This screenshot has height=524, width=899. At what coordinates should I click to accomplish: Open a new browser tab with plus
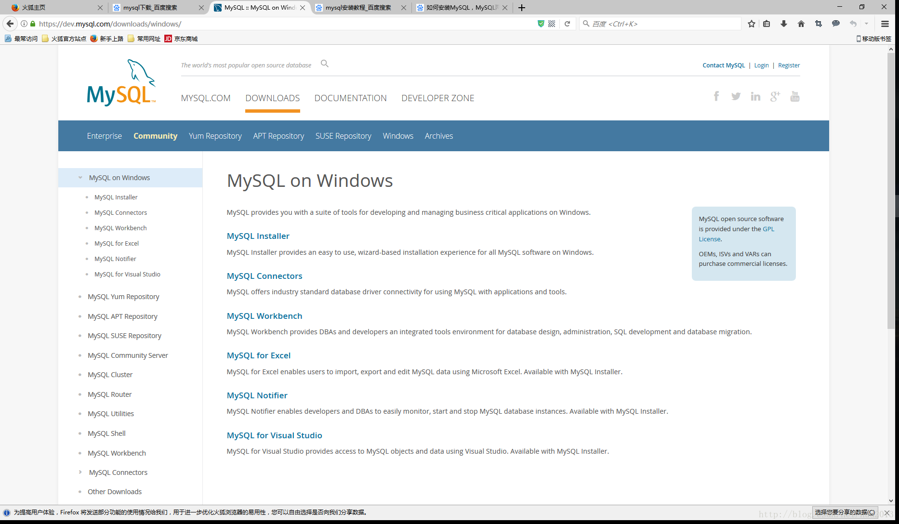tap(522, 8)
